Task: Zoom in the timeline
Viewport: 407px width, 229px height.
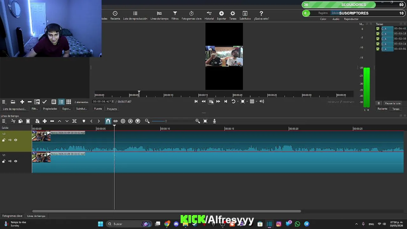Action: (197, 121)
